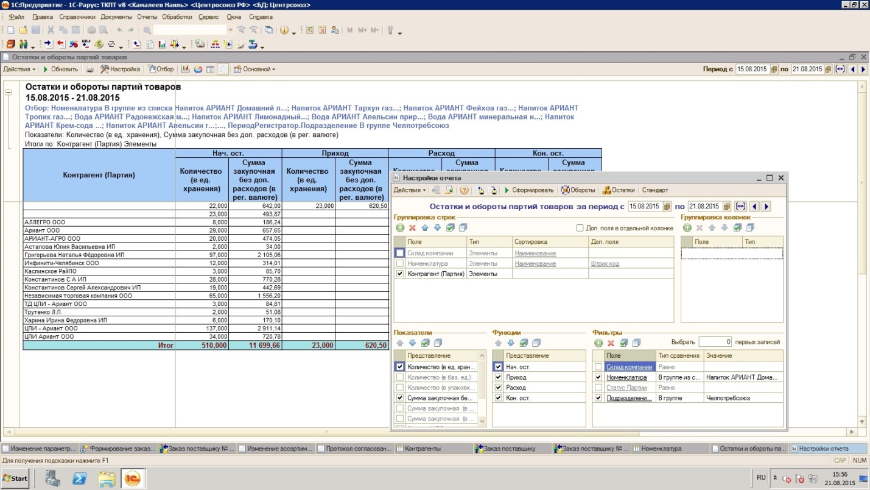Click the main report start date field 15.08.2015
The width and height of the screenshot is (870, 490).
pos(752,69)
